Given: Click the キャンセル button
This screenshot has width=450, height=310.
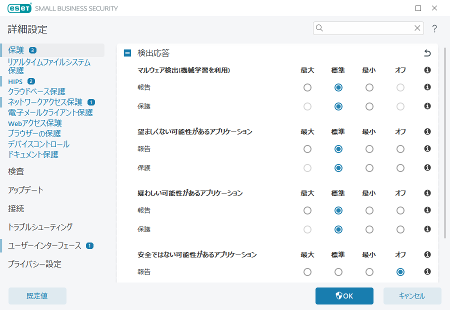Looking at the screenshot, I should 412,296.
